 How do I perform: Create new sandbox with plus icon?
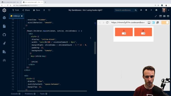[x=151, y=10]
